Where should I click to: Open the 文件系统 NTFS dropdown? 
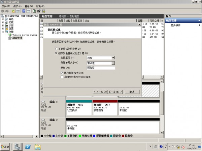pyautogui.click(x=113, y=58)
